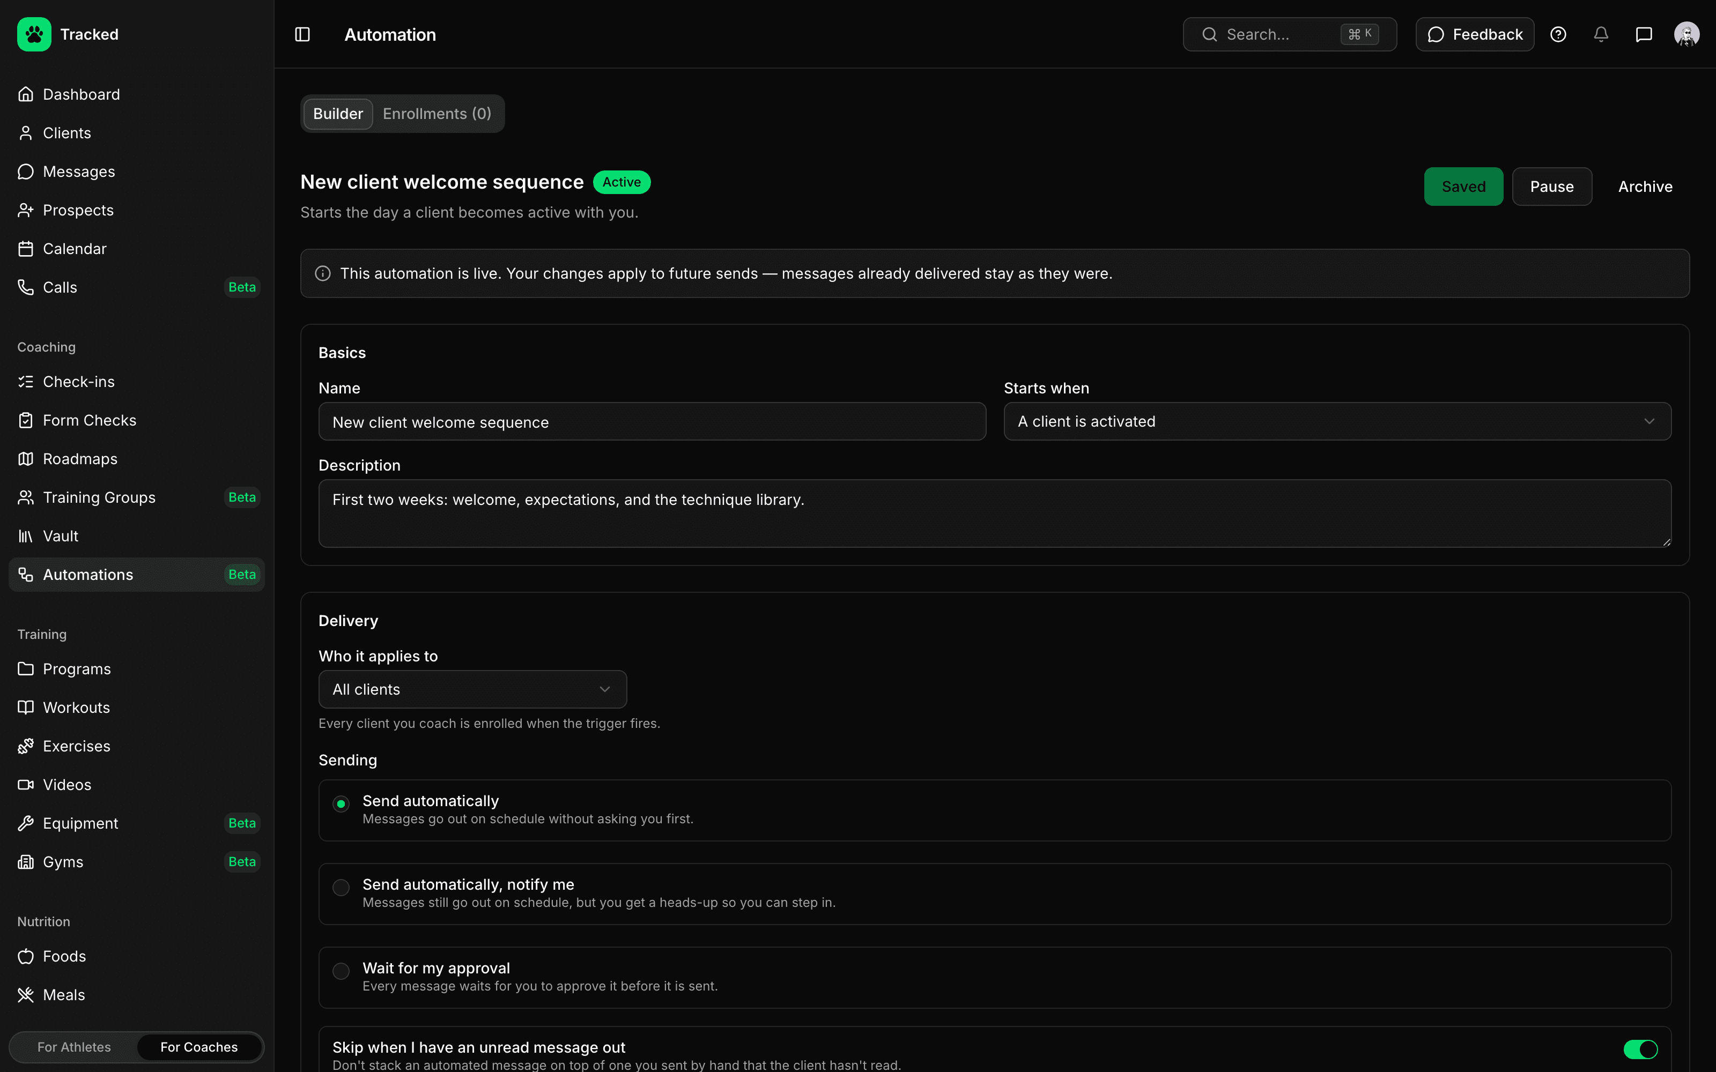Switch to For Coaches mode
The width and height of the screenshot is (1716, 1072).
tap(198, 1047)
